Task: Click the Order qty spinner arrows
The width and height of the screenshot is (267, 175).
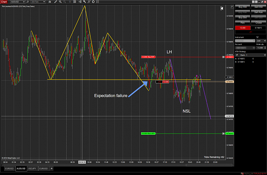Action: coord(265,48)
